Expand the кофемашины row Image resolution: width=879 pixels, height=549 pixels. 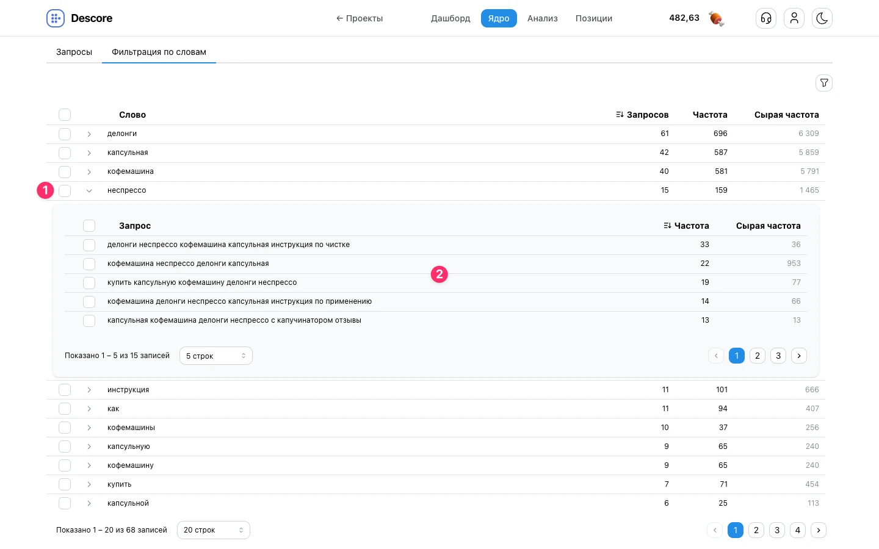tap(89, 428)
